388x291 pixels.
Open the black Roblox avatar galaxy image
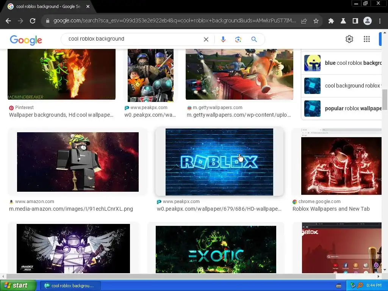(x=78, y=162)
